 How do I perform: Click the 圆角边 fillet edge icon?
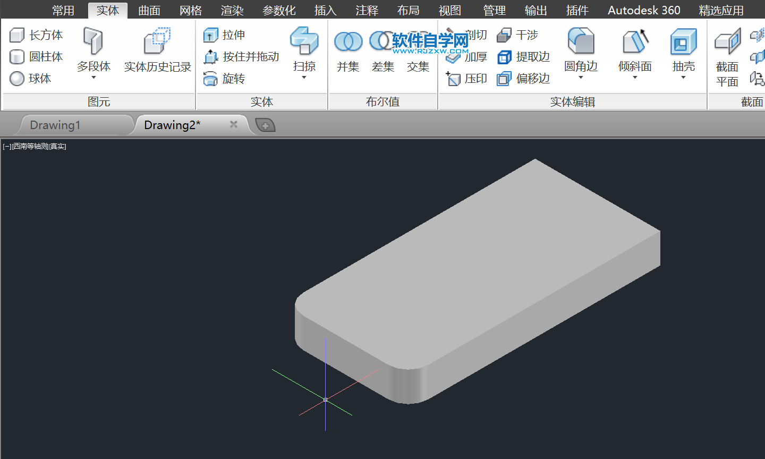point(581,41)
